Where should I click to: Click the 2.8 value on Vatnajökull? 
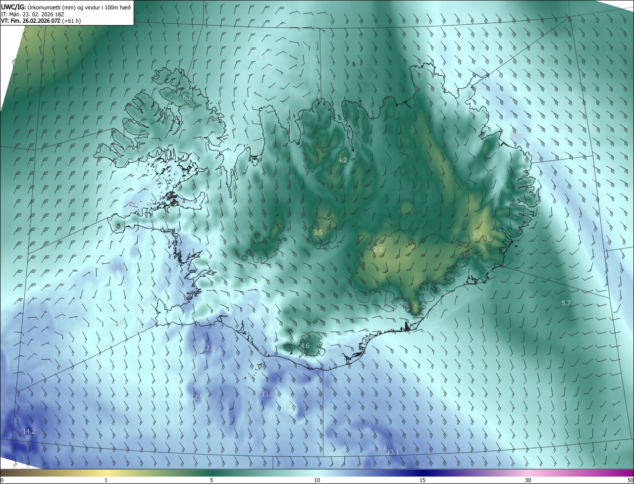pos(378,250)
